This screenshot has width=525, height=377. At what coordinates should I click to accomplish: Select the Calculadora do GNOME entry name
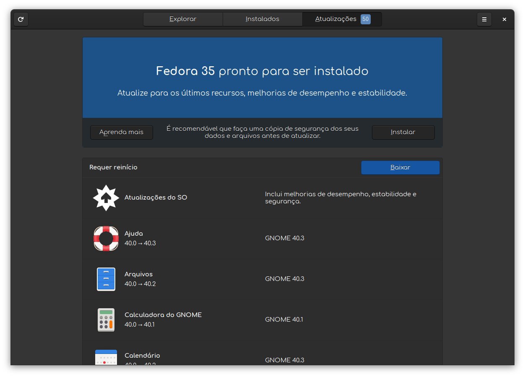click(x=163, y=315)
